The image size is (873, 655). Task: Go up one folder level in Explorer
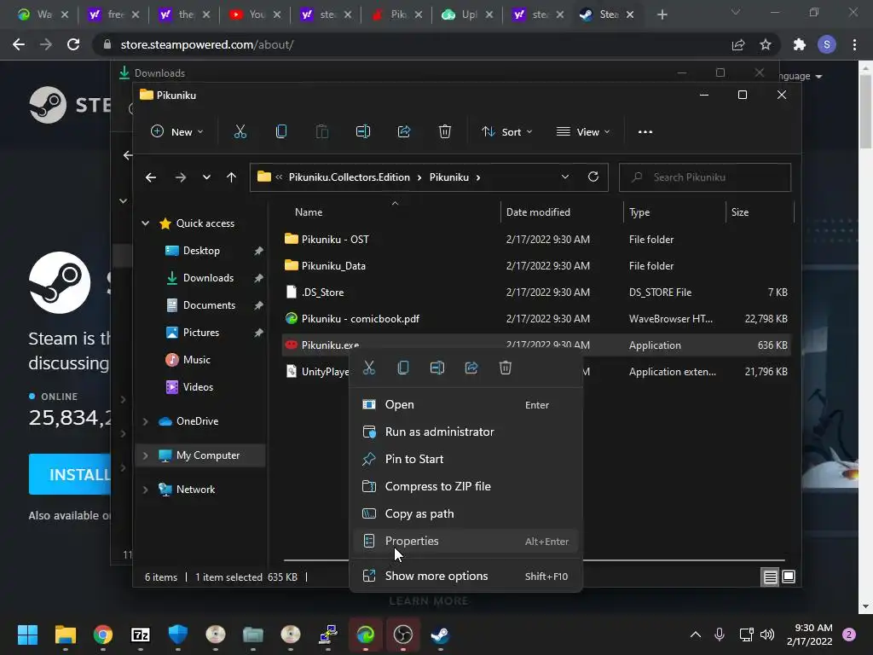coord(231,177)
